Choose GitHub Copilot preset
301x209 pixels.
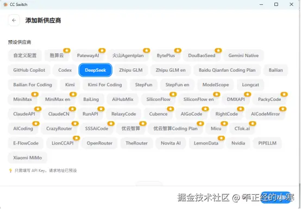[x=29, y=70]
